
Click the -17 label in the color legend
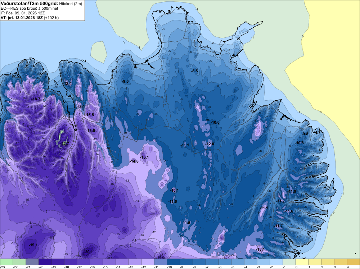80,267
